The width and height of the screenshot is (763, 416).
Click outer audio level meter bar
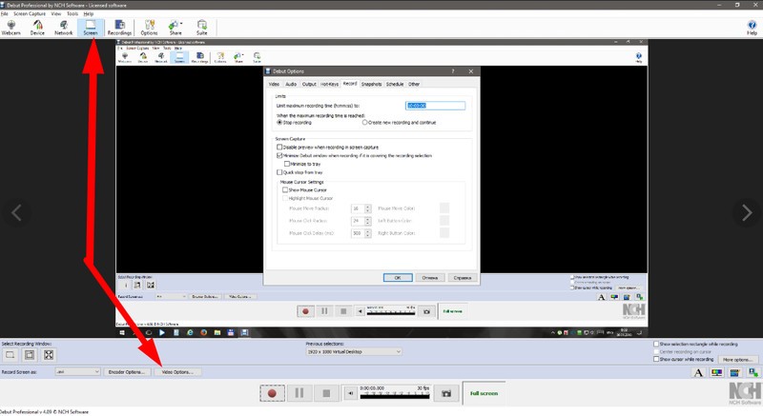point(395,395)
